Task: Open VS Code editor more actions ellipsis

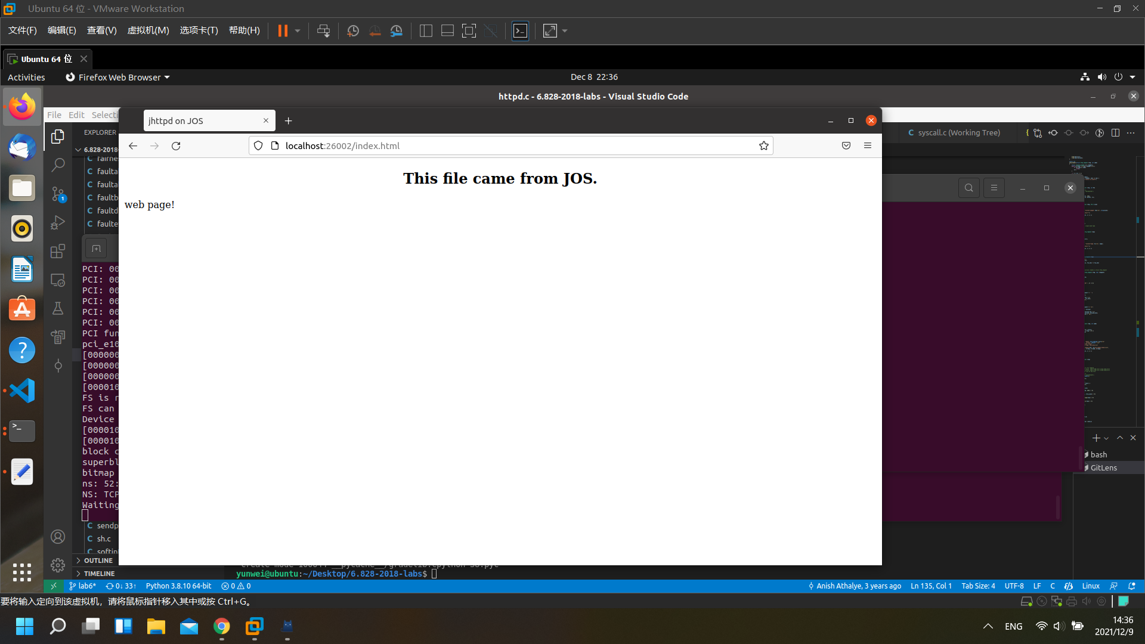Action: 1131,133
